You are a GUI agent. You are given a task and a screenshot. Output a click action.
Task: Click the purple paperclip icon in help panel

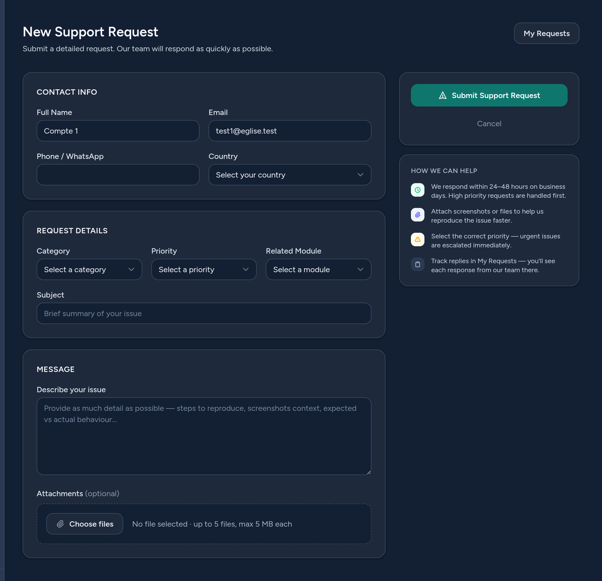tap(417, 215)
